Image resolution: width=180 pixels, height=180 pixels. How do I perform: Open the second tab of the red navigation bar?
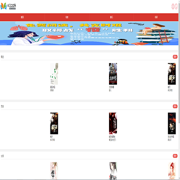[67, 17]
